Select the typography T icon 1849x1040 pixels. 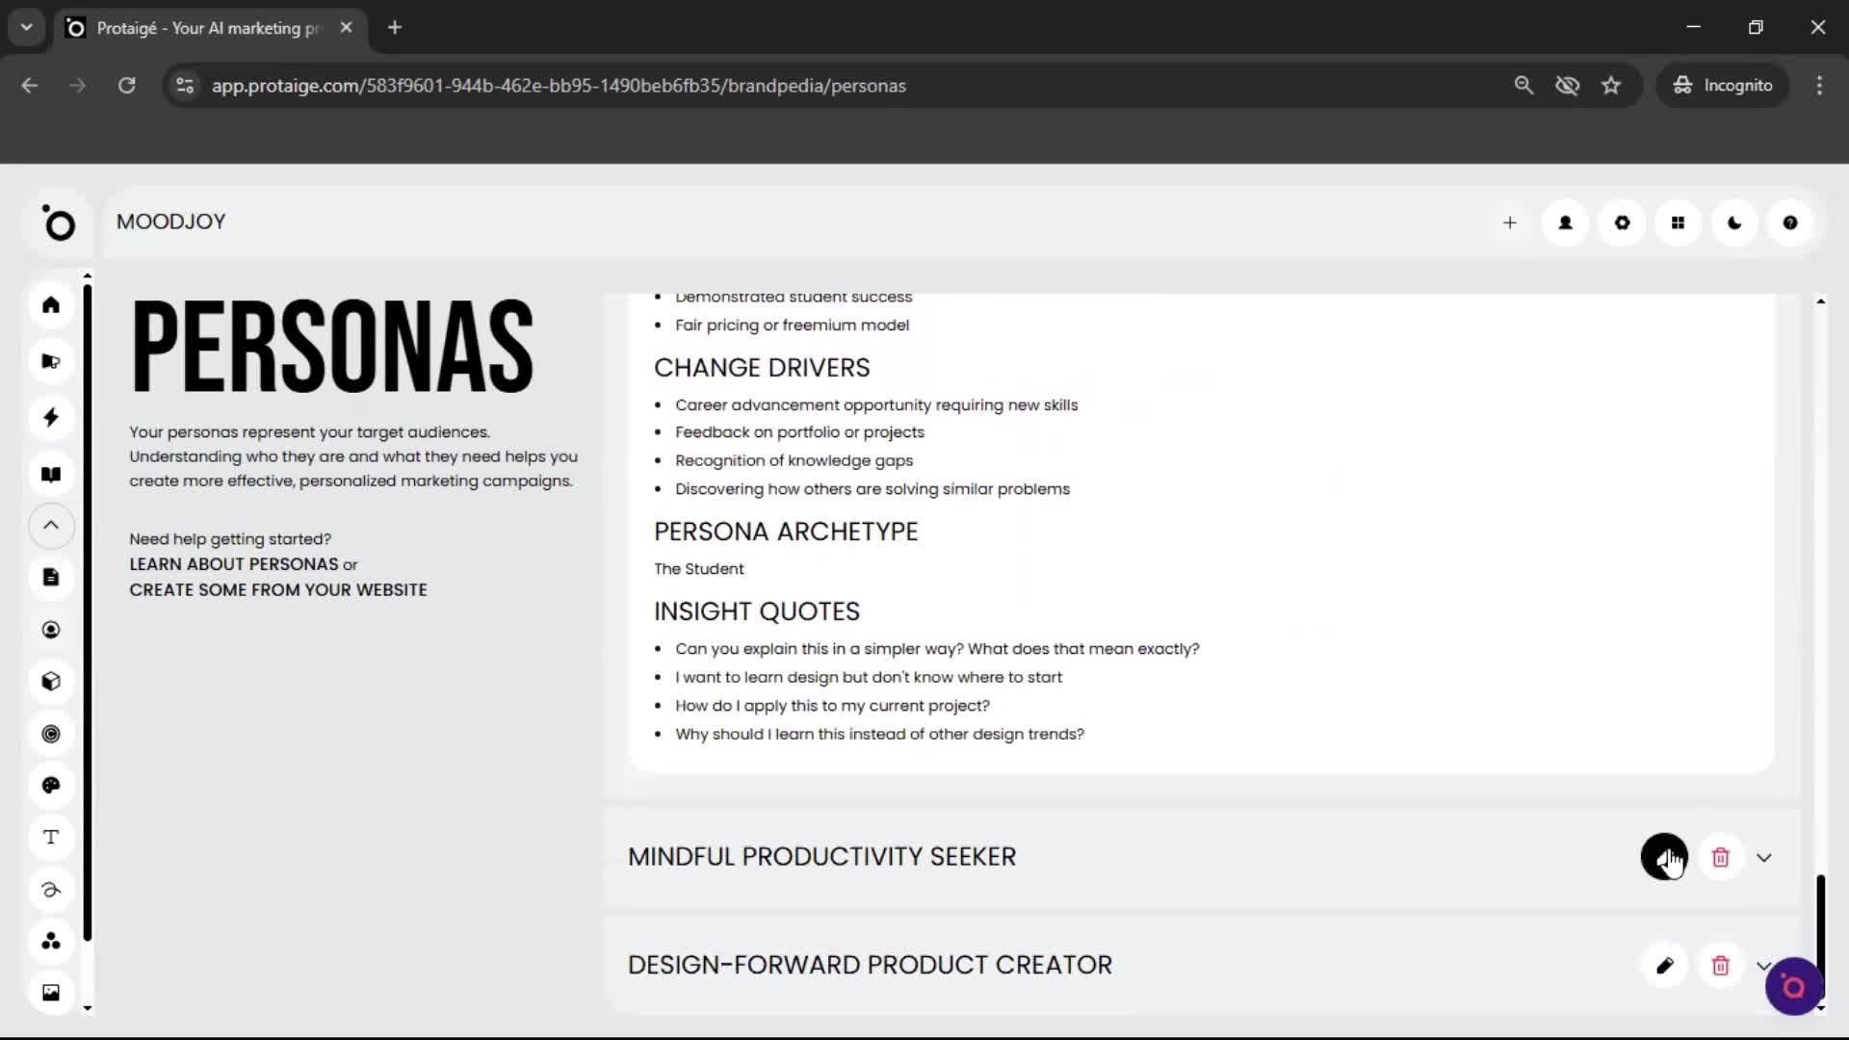coord(50,837)
